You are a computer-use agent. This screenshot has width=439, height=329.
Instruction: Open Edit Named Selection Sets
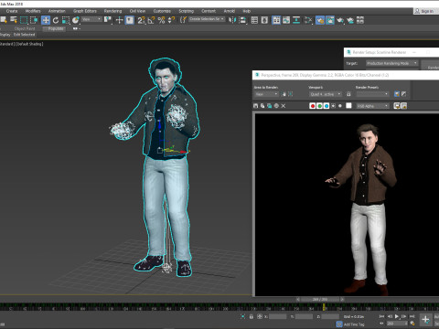[183, 20]
